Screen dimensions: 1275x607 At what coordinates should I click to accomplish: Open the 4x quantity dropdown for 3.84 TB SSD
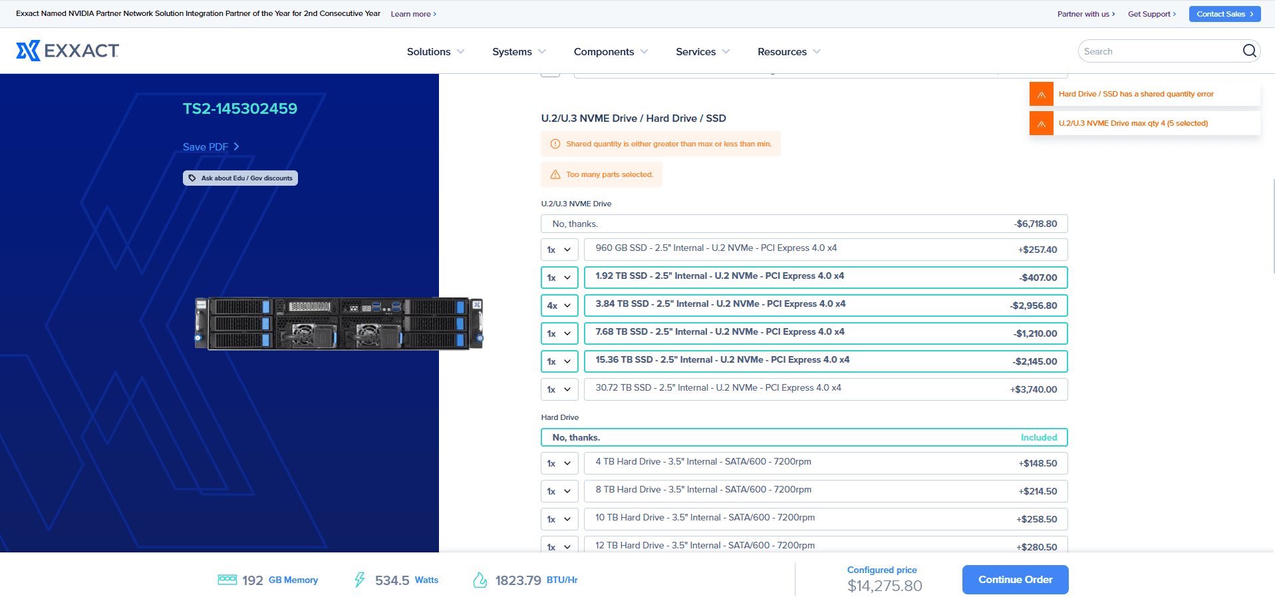point(559,305)
